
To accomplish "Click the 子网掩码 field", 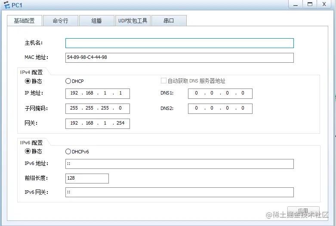I will [x=98, y=109].
